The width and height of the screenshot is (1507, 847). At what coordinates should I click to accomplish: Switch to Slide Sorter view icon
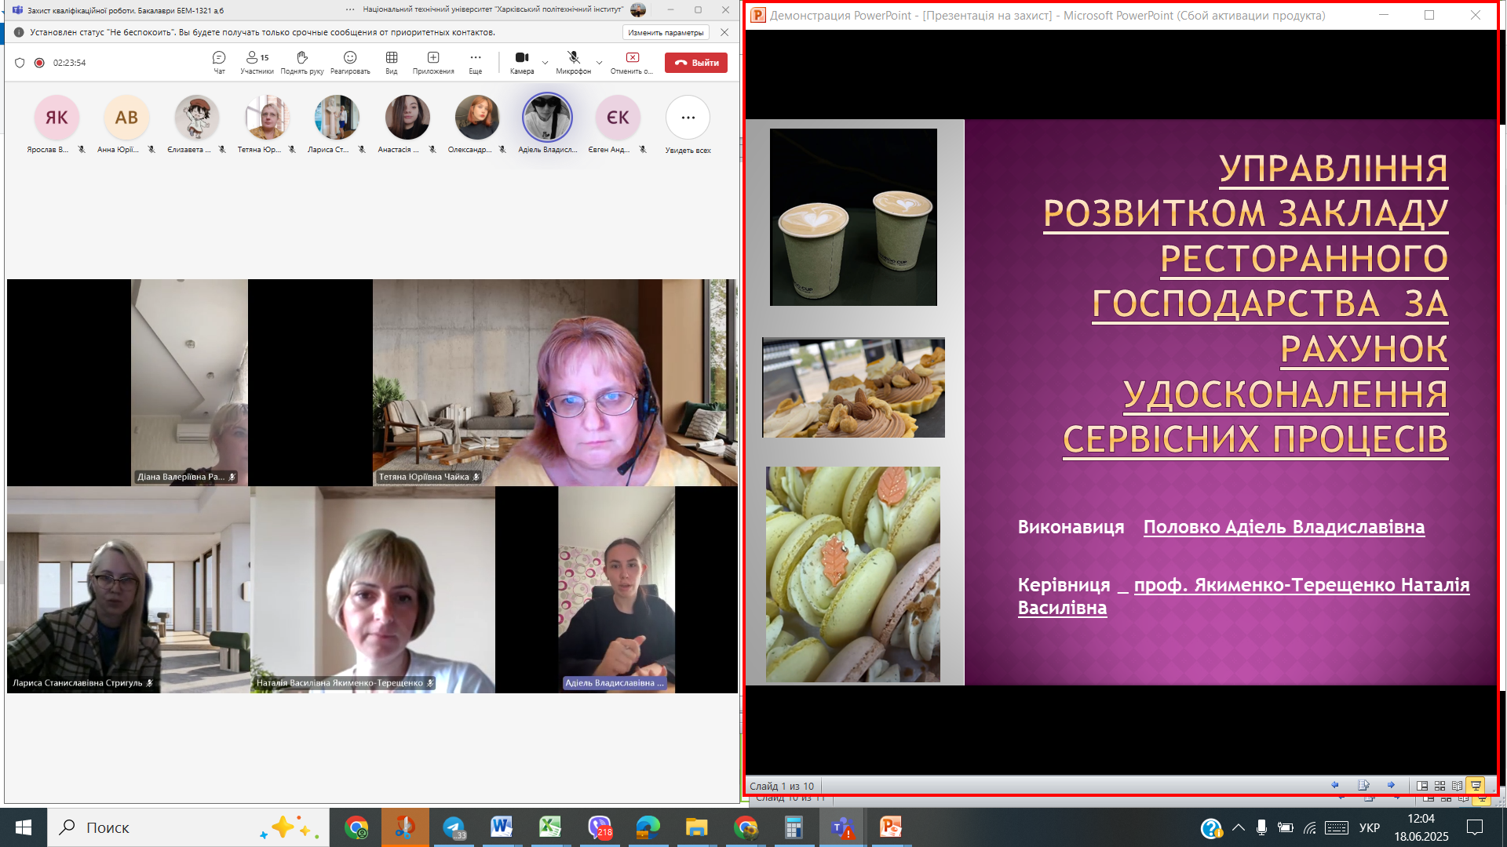click(x=1439, y=786)
